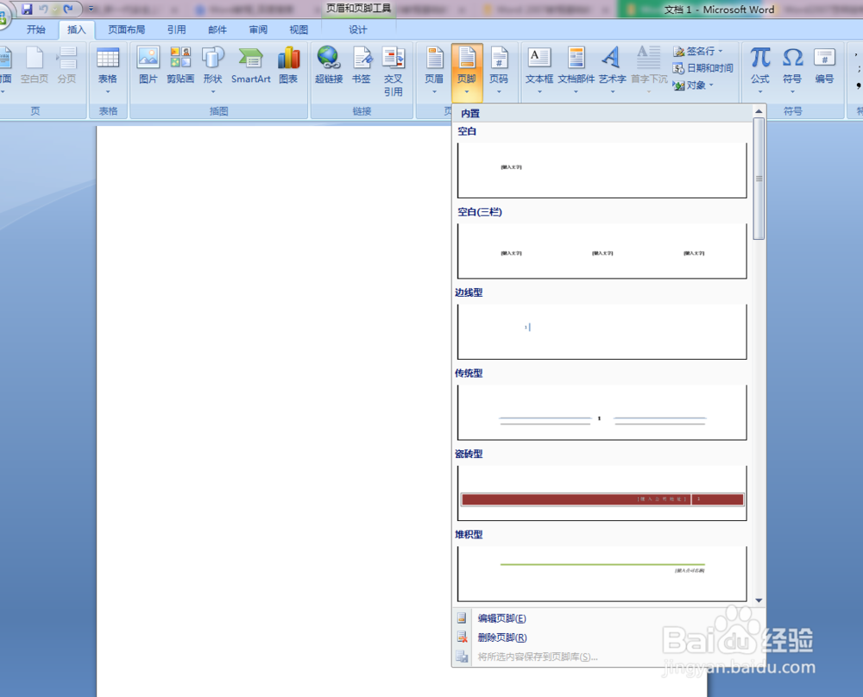
Task: Open the Header (页眉) gallery
Action: pos(434,71)
